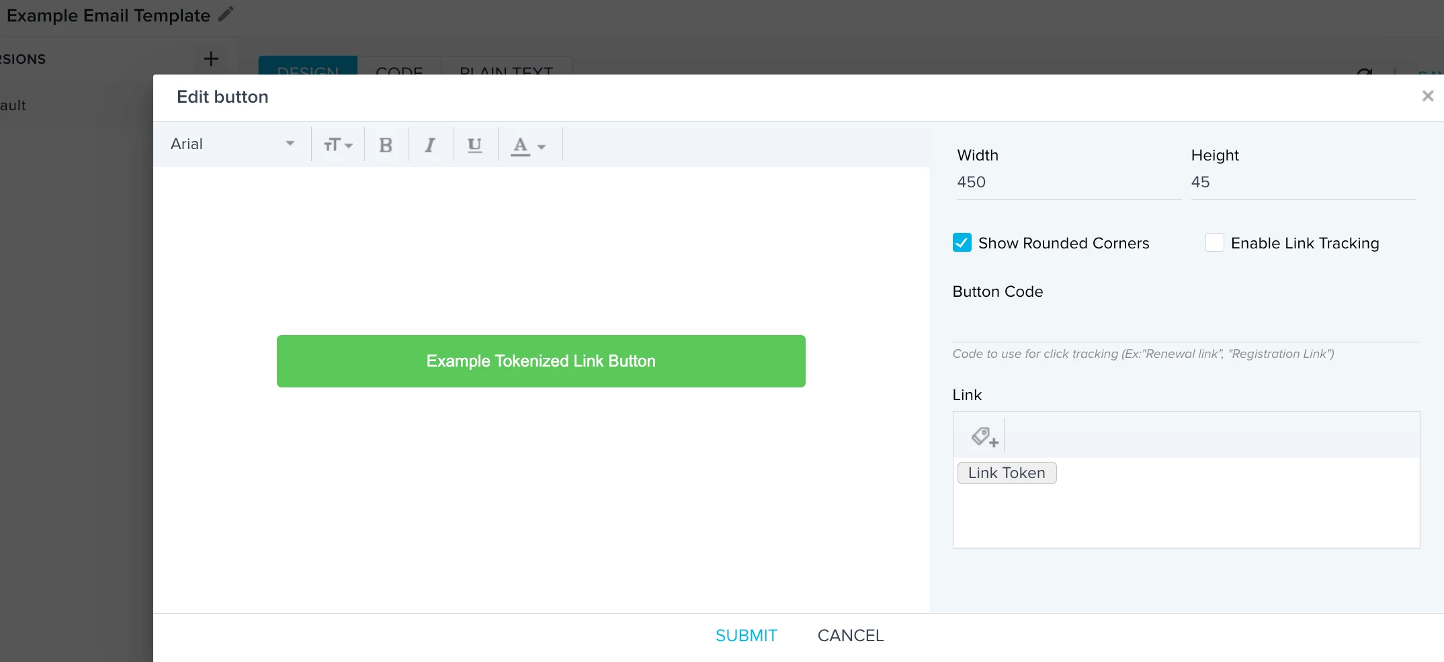Image resolution: width=1444 pixels, height=662 pixels.
Task: Cancel the Edit button dialog
Action: [x=850, y=636]
